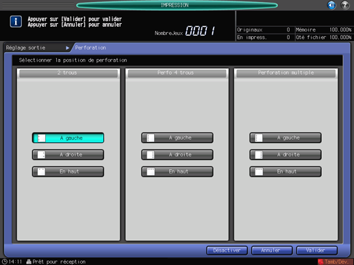Image resolution: width=354 pixels, height=265 pixels.
Task: Click the Originaux count field
Action: click(264, 30)
